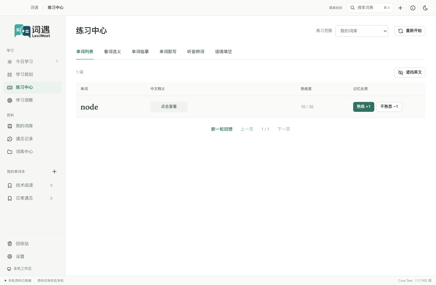
Task: Click the keyboard icon for 练习中心
Action: (10, 87)
